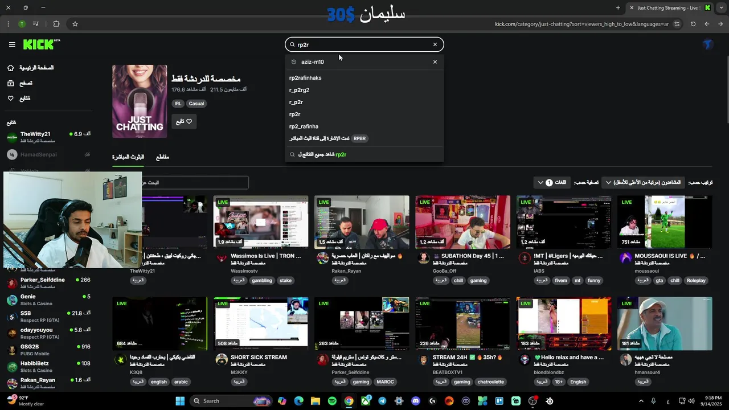Open the SUBATHON Day 45 stream thumbnail

pyautogui.click(x=462, y=222)
